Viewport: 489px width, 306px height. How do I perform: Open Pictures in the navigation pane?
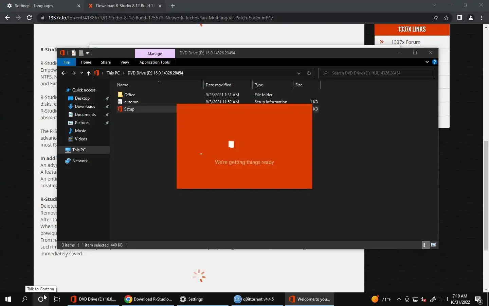point(82,123)
